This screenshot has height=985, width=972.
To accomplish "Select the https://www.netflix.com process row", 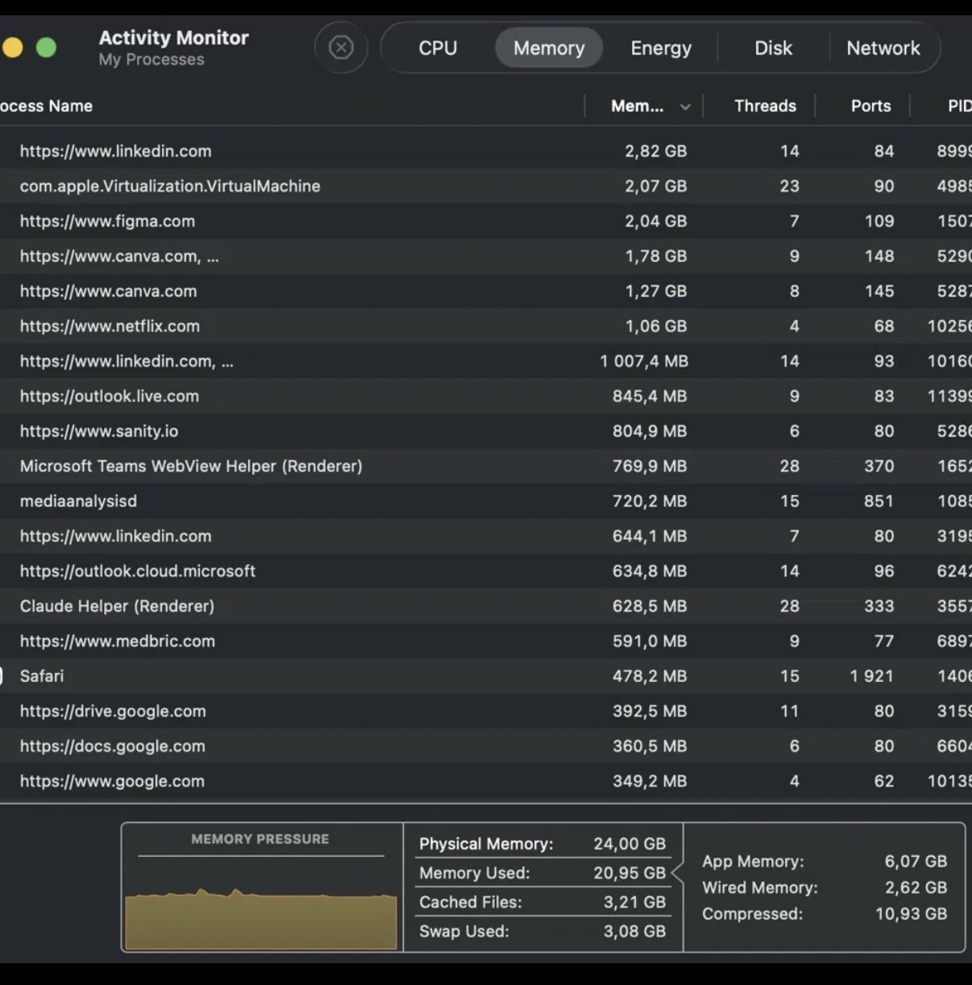I will pyautogui.click(x=486, y=326).
